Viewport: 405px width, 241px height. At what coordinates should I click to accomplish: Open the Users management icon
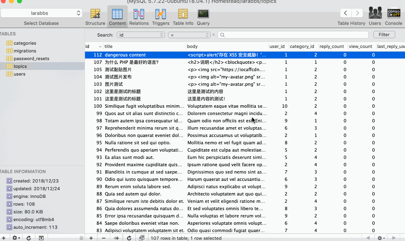coord(375,17)
